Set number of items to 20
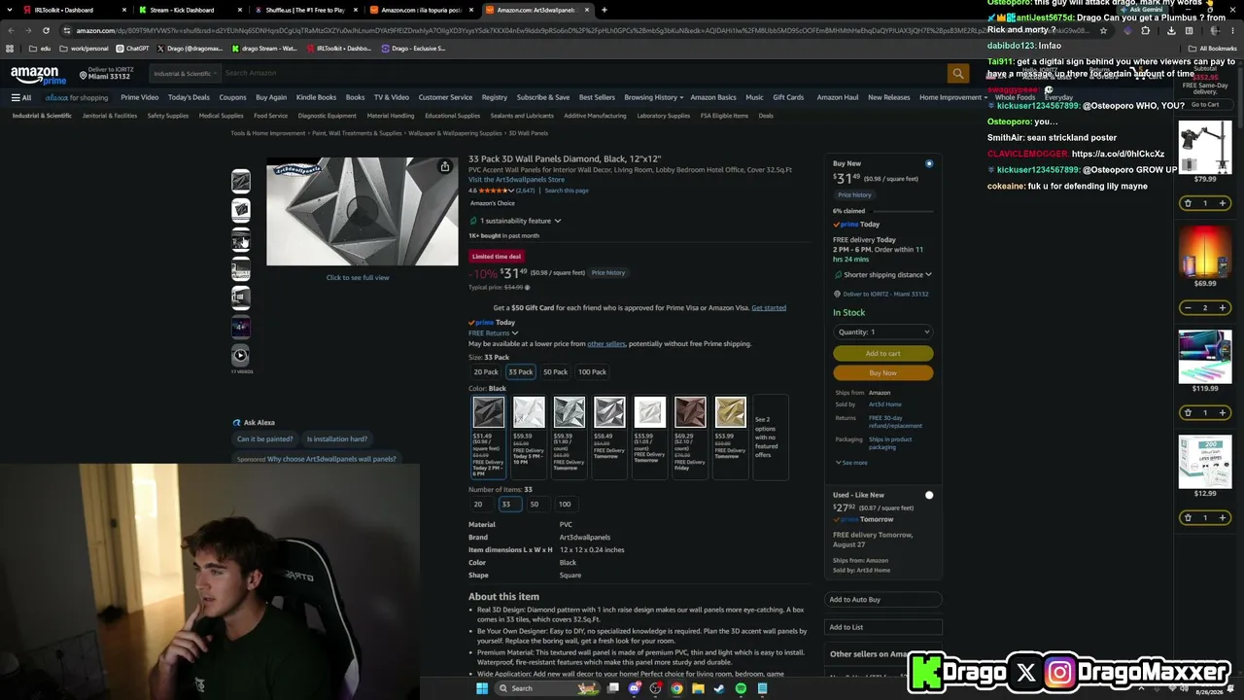1244x700 pixels. click(477, 504)
